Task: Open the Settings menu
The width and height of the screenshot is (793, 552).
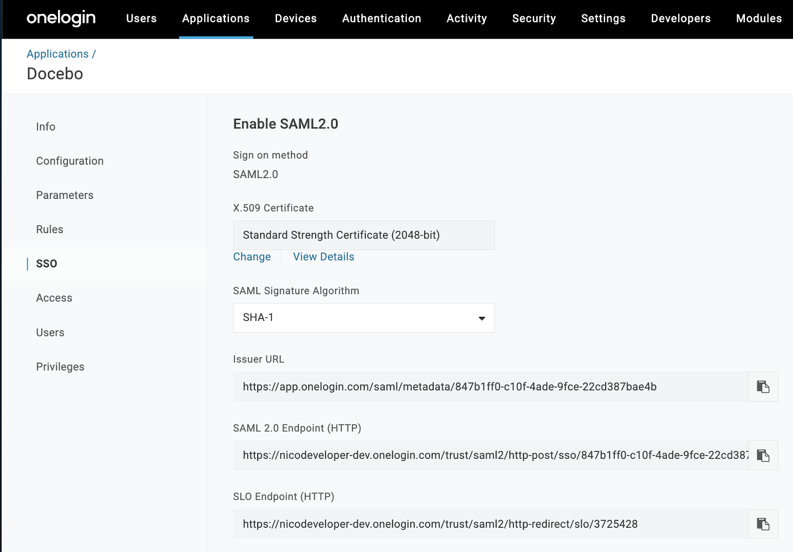Action: pos(603,18)
